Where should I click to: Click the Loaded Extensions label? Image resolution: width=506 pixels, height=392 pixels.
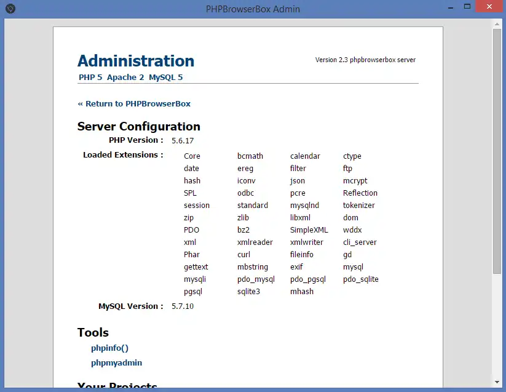coord(123,155)
